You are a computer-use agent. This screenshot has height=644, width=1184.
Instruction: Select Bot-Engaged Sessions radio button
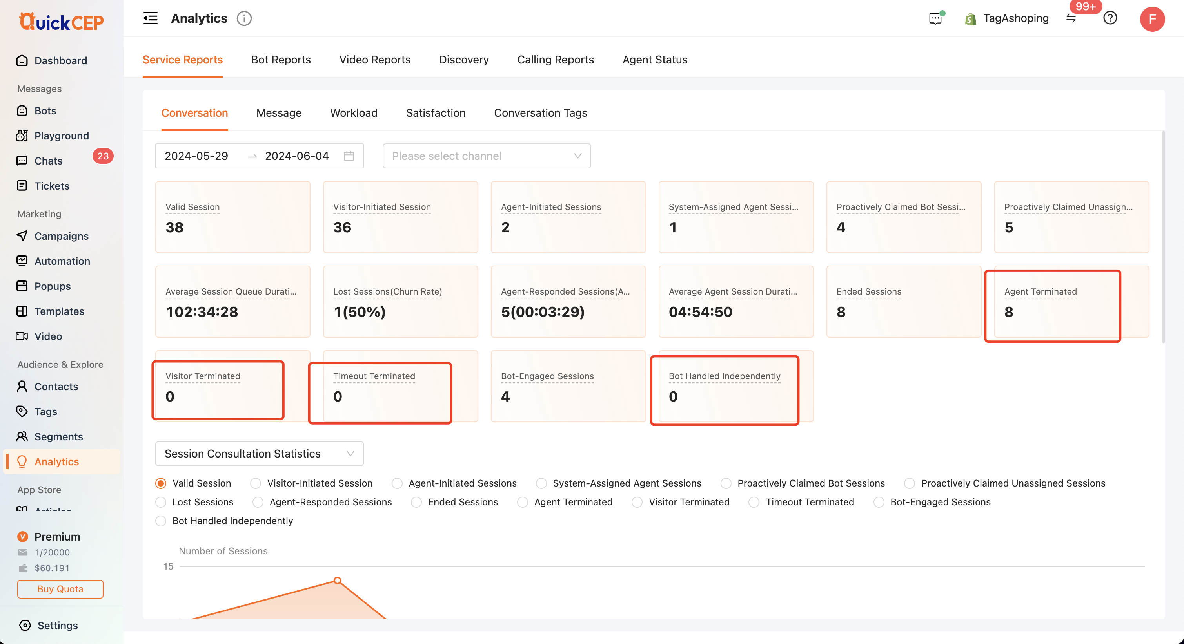click(x=879, y=502)
